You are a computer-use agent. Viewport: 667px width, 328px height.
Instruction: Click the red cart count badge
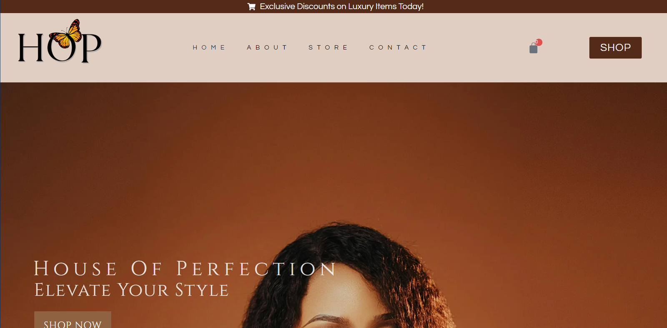point(539,42)
